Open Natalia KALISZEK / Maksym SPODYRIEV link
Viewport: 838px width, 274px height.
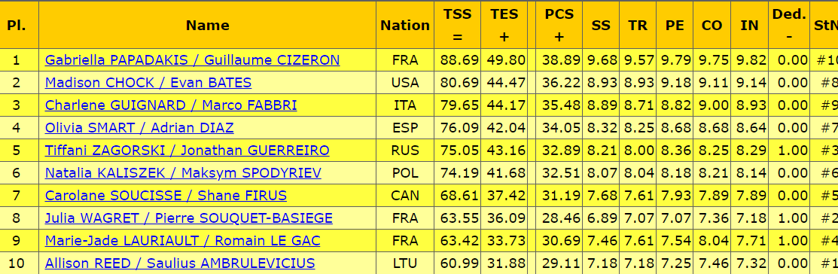tap(183, 173)
